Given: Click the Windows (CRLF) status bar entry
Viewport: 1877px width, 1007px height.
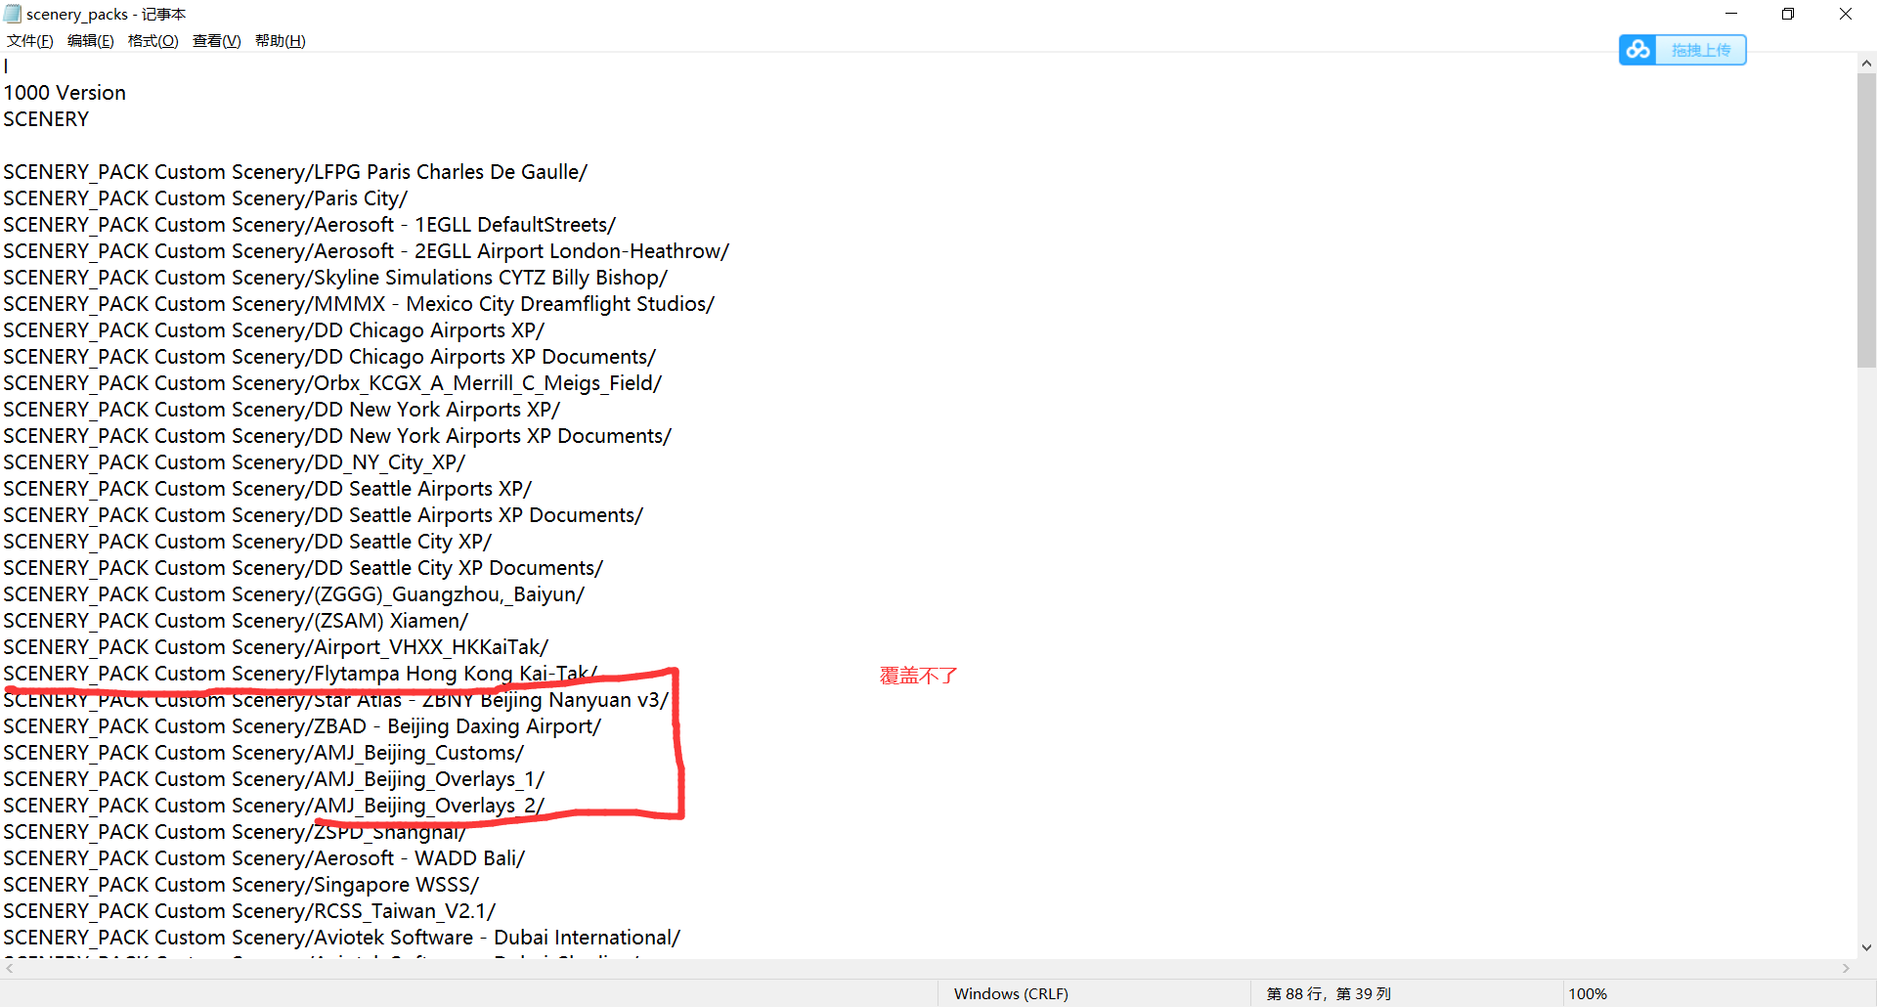Looking at the screenshot, I should (x=1011, y=993).
